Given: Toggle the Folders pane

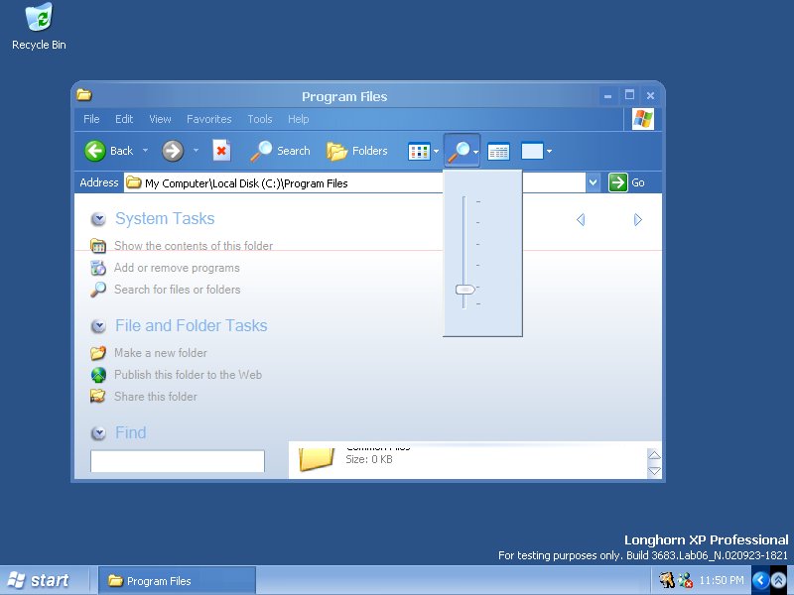Looking at the screenshot, I should coord(357,151).
